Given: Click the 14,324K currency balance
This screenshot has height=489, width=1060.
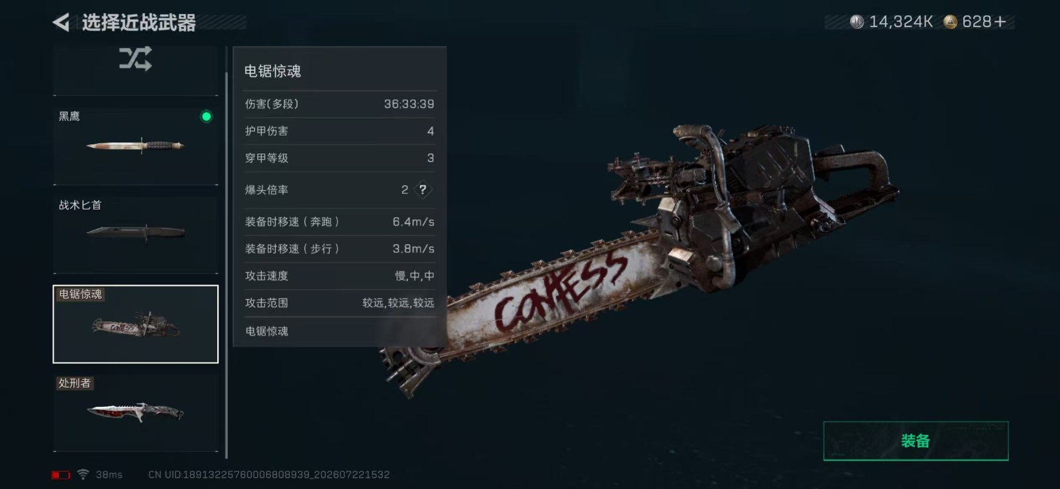Looking at the screenshot, I should (901, 22).
